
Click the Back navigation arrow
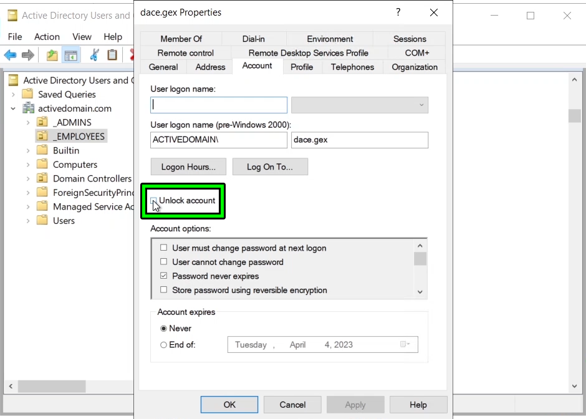point(10,55)
